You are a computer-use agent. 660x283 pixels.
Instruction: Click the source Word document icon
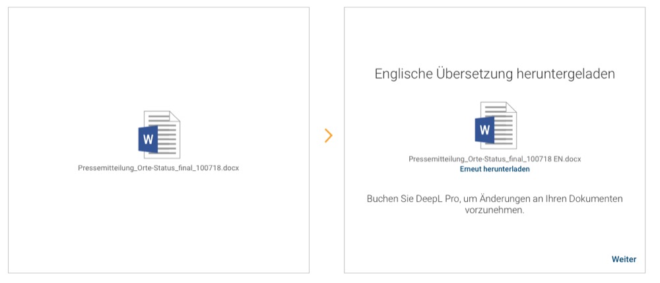pyautogui.click(x=158, y=134)
